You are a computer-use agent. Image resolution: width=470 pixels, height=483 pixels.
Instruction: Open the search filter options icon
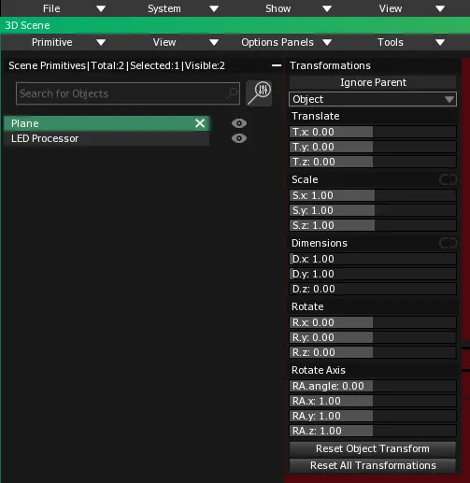(259, 93)
